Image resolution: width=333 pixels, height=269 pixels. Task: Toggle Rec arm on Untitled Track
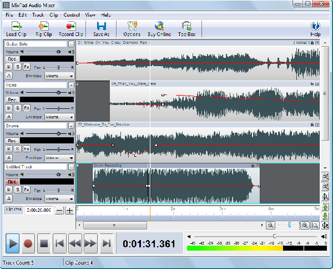point(11,182)
